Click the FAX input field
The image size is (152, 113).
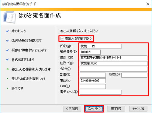[x=93, y=86]
